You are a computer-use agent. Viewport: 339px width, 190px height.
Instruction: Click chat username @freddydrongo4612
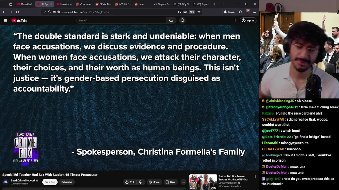tap(282, 107)
